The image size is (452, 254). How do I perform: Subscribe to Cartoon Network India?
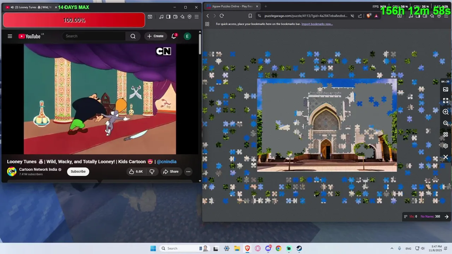[x=78, y=171]
